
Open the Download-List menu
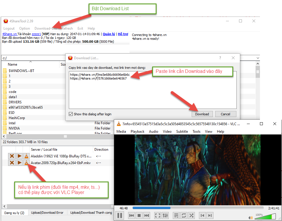[x=46, y=28]
